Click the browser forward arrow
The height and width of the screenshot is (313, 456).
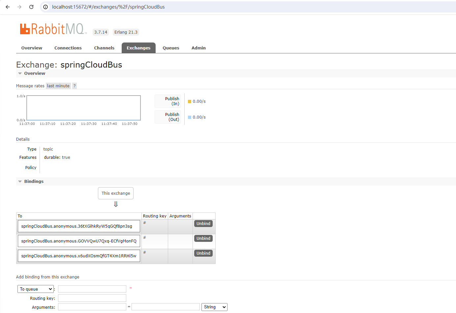[19, 7]
